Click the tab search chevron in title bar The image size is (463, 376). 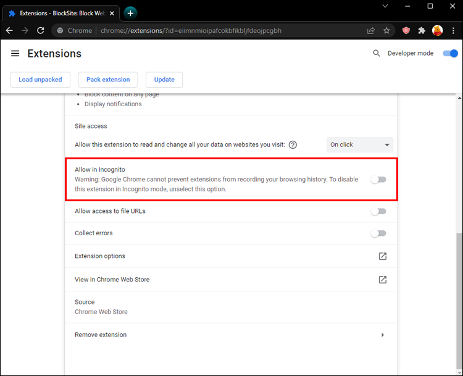[385, 6]
